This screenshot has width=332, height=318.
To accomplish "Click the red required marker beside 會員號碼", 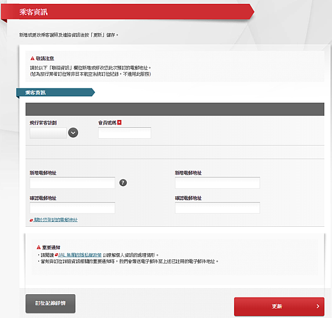I will pyautogui.click(x=120, y=123).
